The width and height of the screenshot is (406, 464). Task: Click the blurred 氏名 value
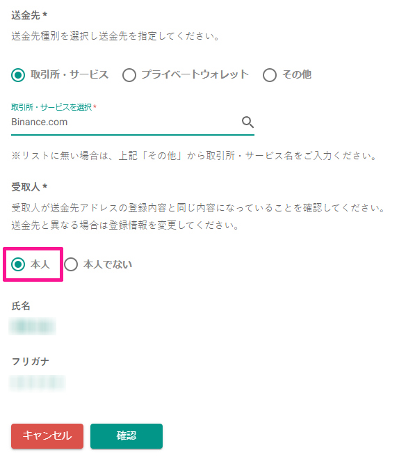(33, 326)
